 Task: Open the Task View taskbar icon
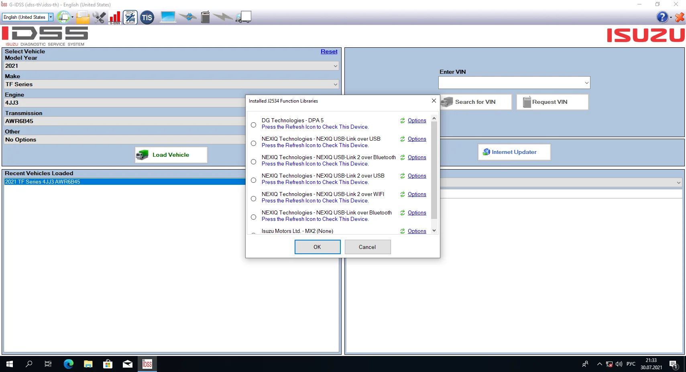[48, 364]
